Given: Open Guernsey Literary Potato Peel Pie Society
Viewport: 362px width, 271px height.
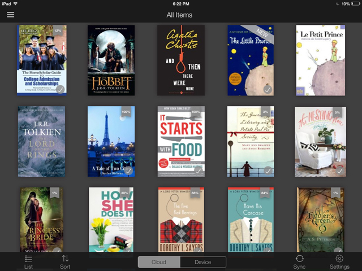Looking at the screenshot, I should (x=251, y=142).
